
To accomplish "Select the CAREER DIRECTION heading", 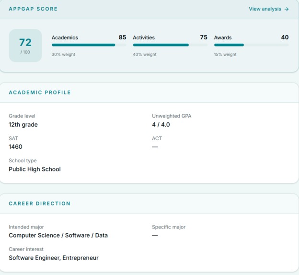I will click(39, 203).
